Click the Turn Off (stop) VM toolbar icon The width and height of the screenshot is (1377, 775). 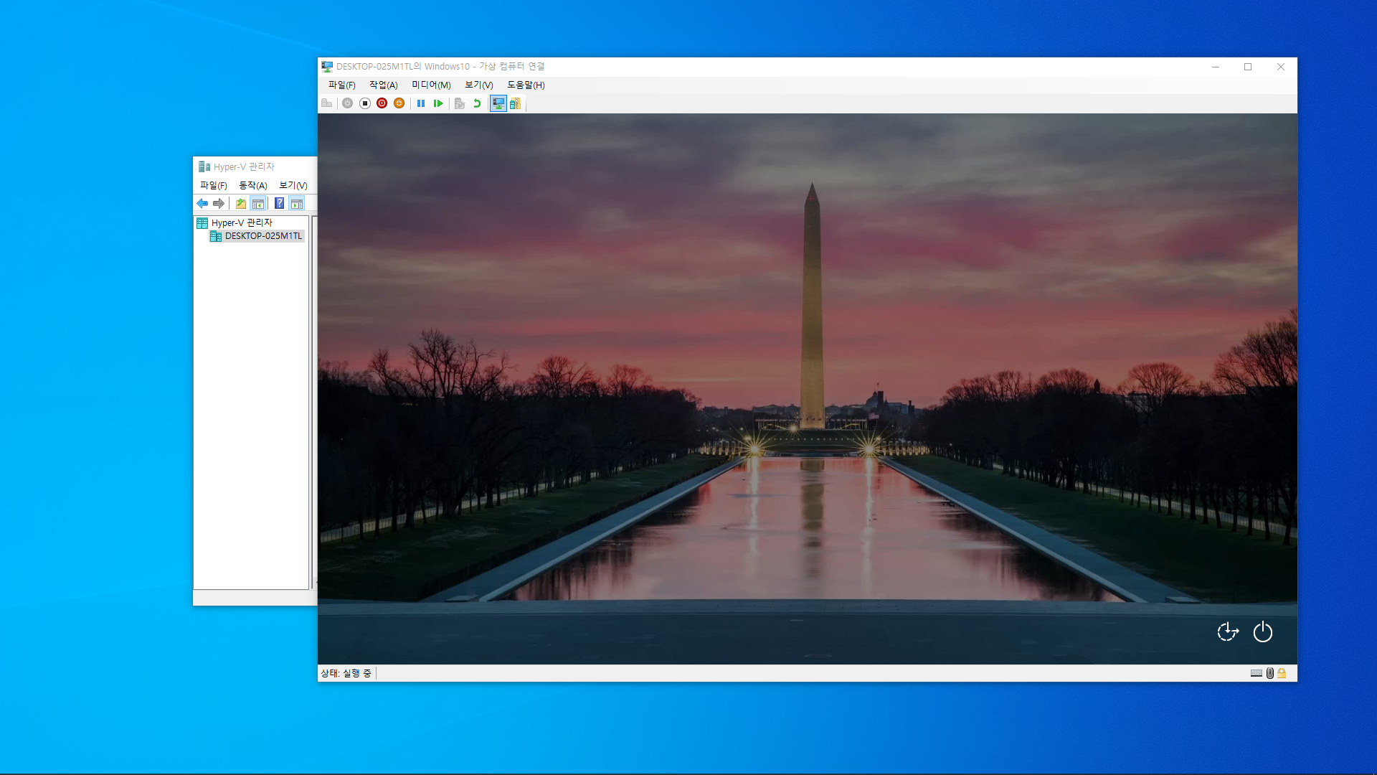[364, 103]
